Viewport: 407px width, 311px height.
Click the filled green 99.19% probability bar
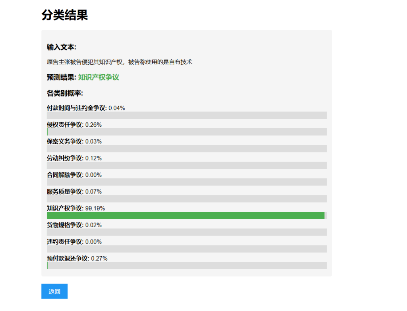(x=186, y=215)
